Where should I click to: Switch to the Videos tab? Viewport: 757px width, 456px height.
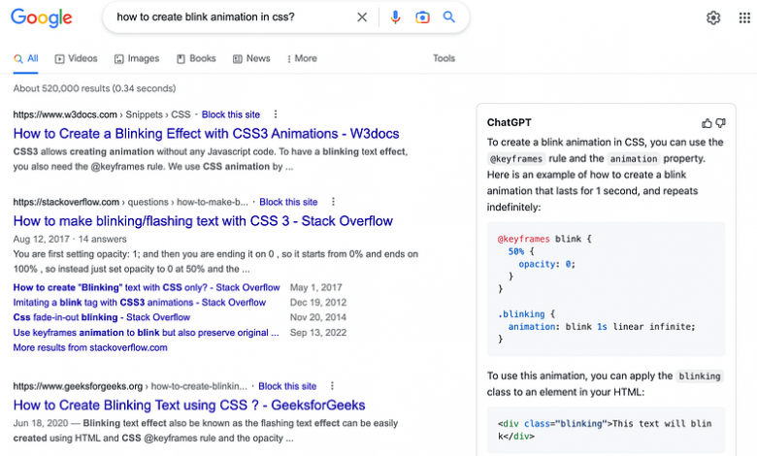coord(77,58)
